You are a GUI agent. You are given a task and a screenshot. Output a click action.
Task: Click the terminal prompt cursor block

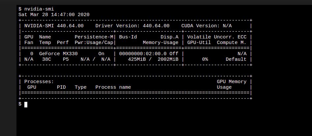[x=26, y=104]
